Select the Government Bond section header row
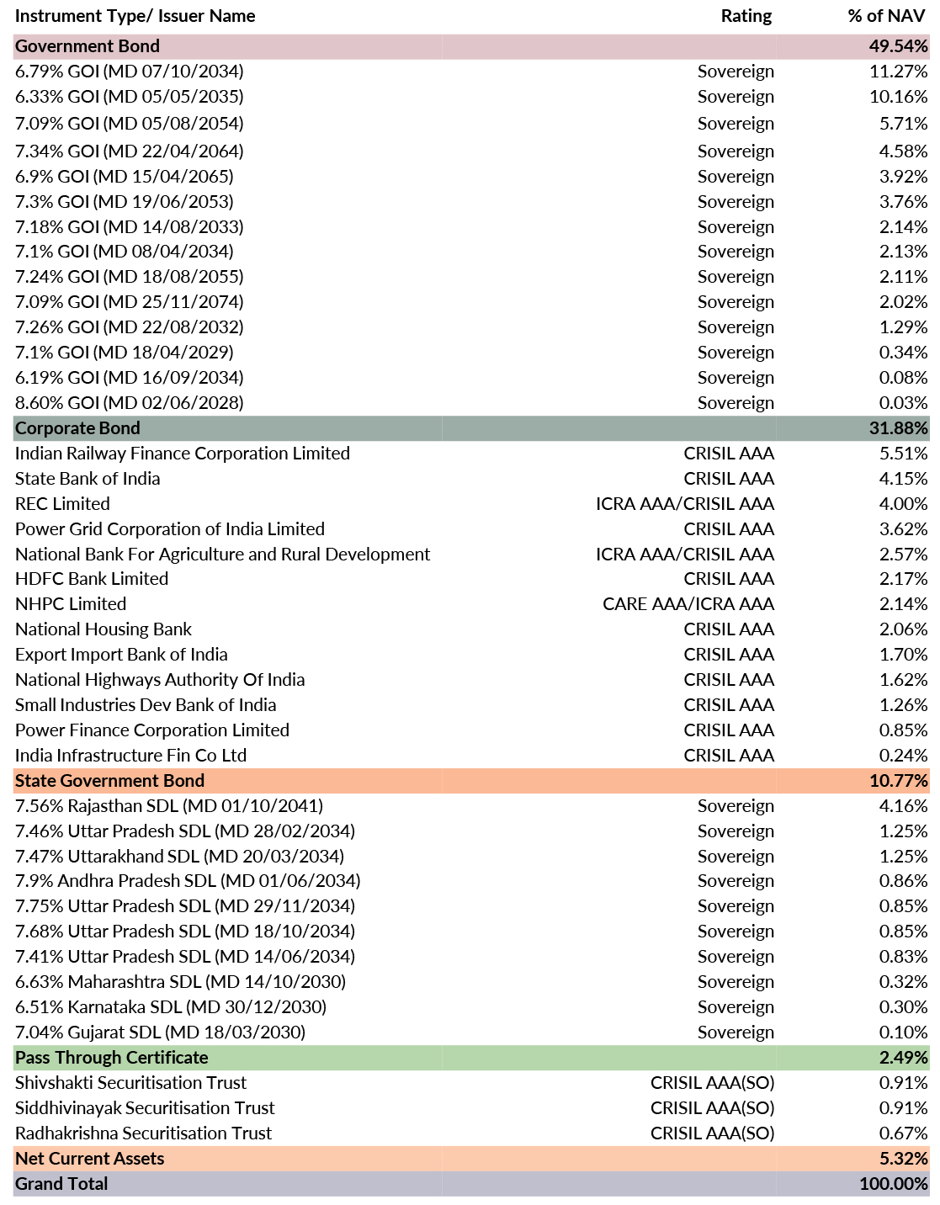The height and width of the screenshot is (1205, 940). pyautogui.click(x=88, y=46)
